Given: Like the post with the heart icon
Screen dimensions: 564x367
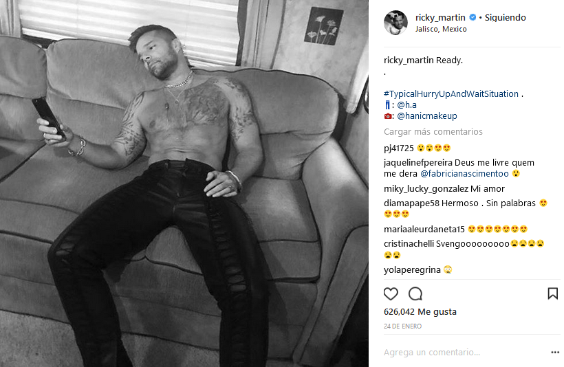Looking at the screenshot, I should (391, 293).
